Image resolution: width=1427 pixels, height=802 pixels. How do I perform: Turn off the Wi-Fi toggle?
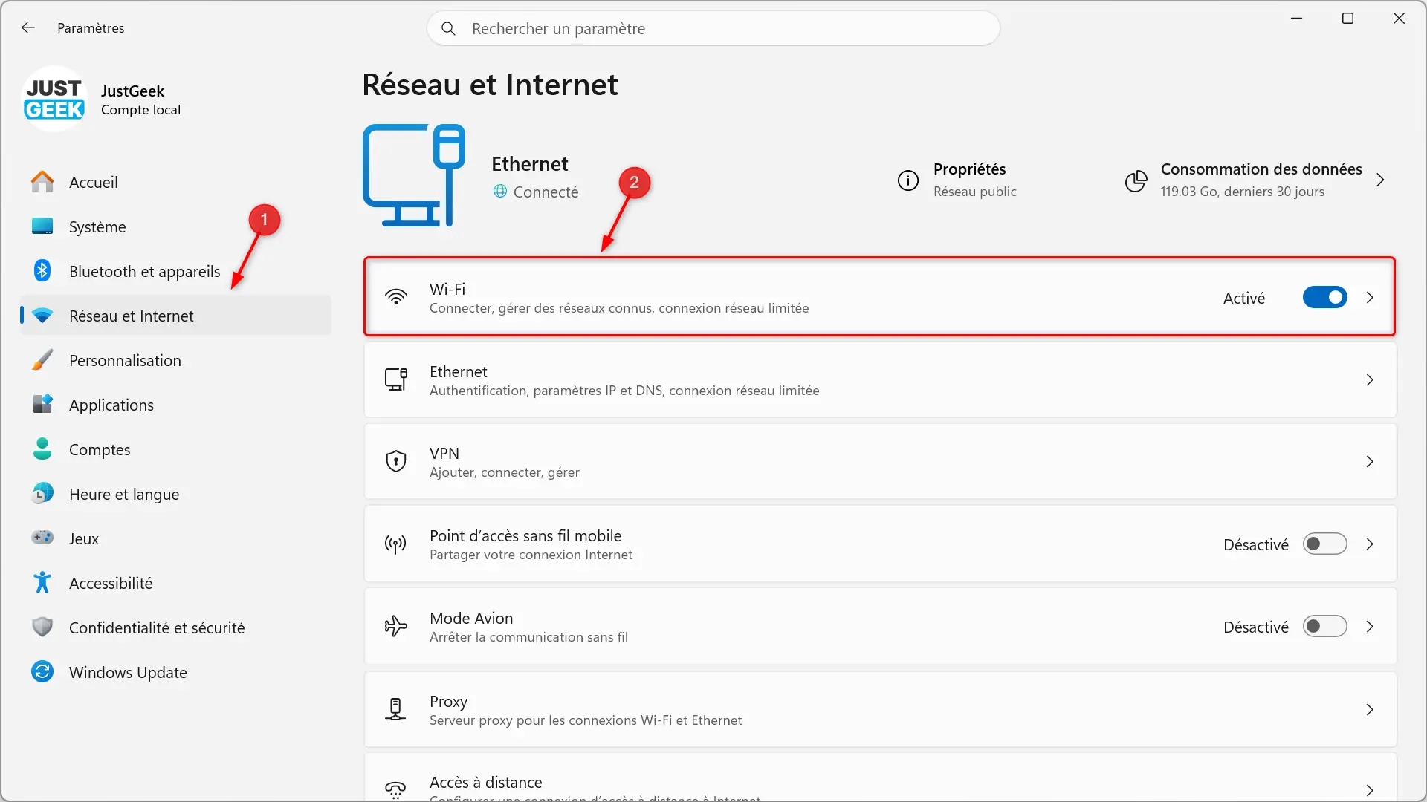[1324, 298]
